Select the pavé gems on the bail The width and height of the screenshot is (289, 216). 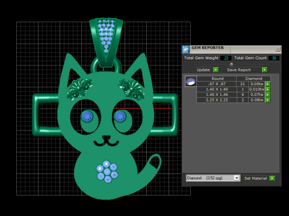point(106,35)
